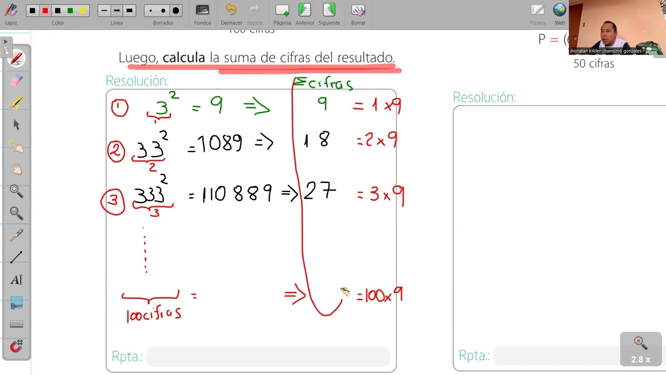Set the thickest Línea width
The height and width of the screenshot is (375, 666).
(129, 11)
